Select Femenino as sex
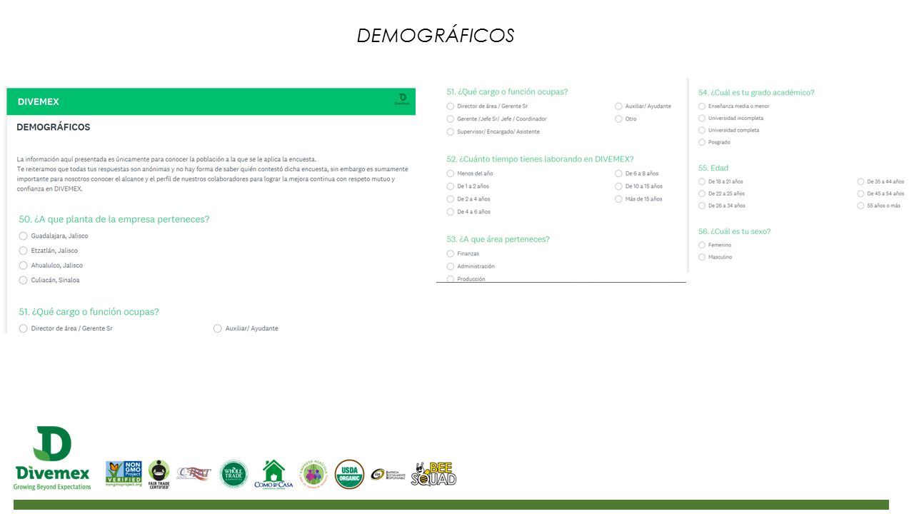The height and width of the screenshot is (514, 914). [x=702, y=245]
